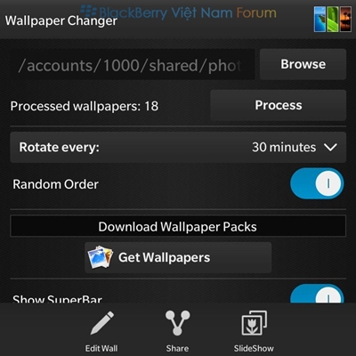Image resolution: width=356 pixels, height=356 pixels.
Task: Click the Browse button
Action: coord(303,64)
